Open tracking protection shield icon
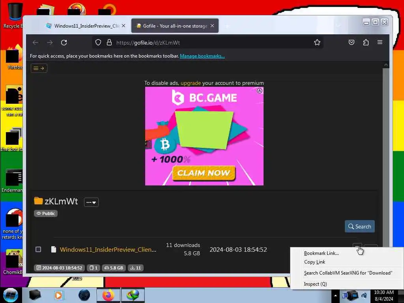404x303 pixels. 98,43
